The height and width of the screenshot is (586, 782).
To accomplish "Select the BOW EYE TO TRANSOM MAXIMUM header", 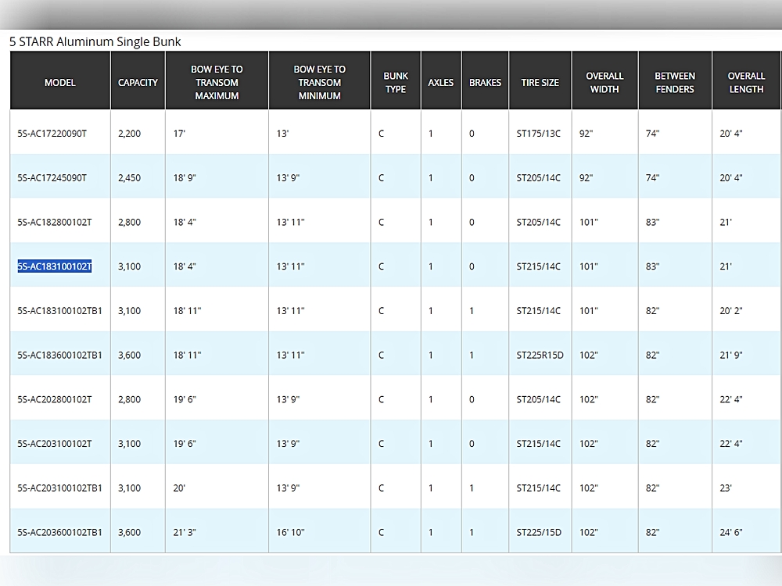I will point(217,83).
